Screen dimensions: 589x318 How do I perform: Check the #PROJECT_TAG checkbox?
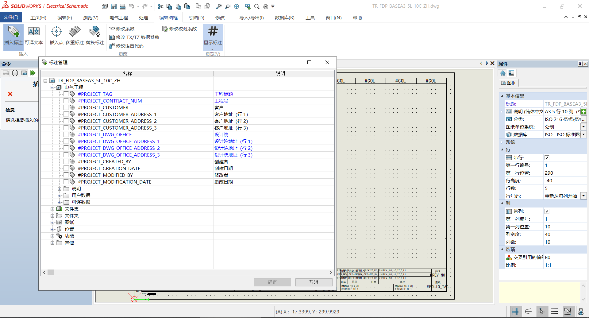(66, 94)
